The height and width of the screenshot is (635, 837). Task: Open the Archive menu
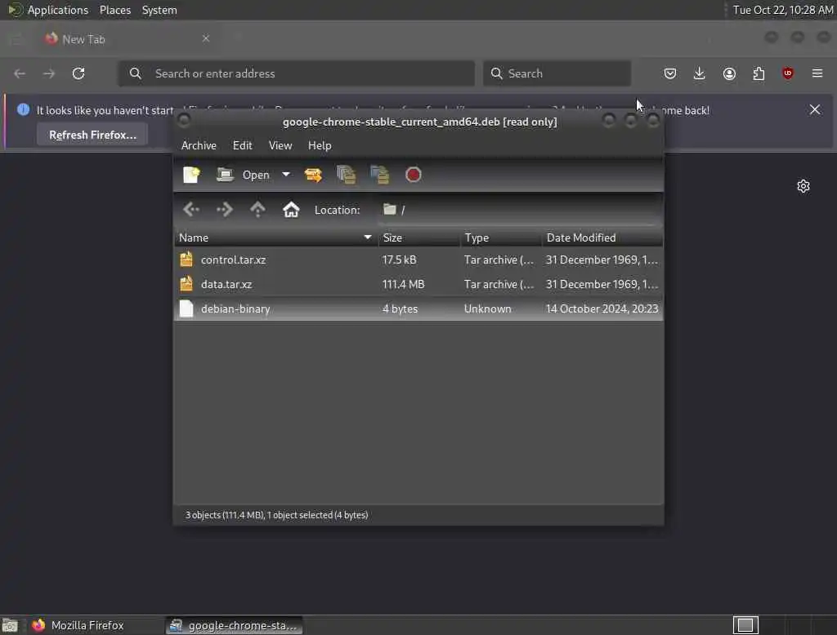tap(199, 145)
